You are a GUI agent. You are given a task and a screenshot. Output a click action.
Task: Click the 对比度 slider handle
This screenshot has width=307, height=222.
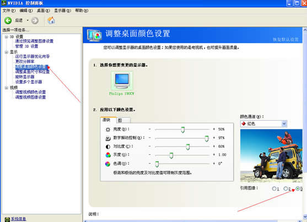187,147
